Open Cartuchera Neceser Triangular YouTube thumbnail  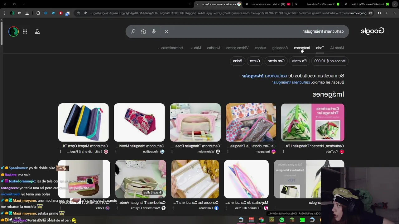(313, 123)
